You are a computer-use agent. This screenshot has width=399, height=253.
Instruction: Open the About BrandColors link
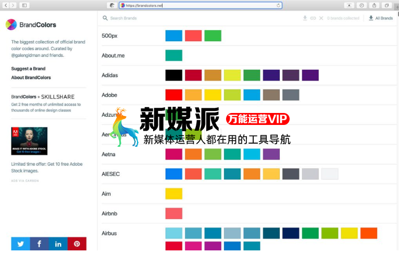[x=31, y=78]
